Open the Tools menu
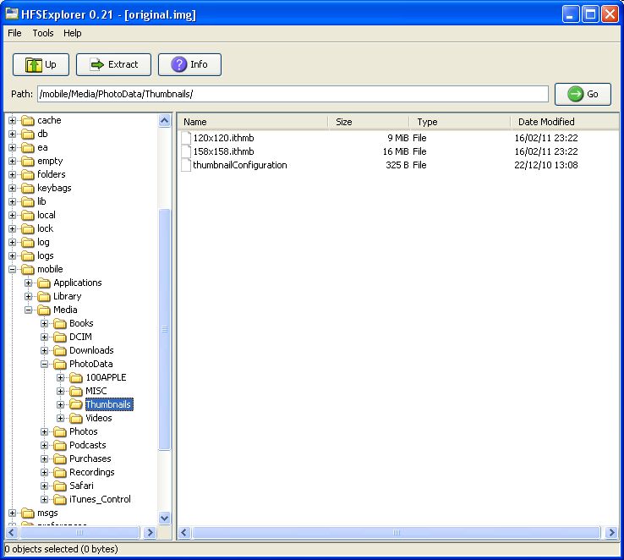Image resolution: width=624 pixels, height=560 pixels. click(43, 33)
